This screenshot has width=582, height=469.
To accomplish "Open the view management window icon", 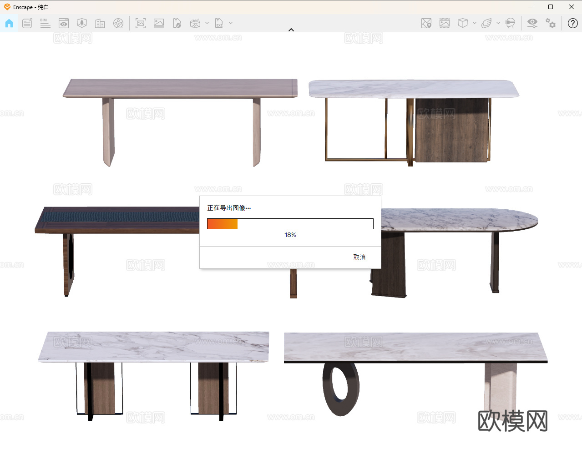I will tap(64, 23).
